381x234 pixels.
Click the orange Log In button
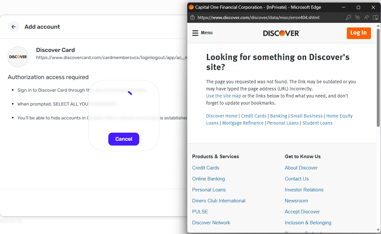pyautogui.click(x=359, y=33)
